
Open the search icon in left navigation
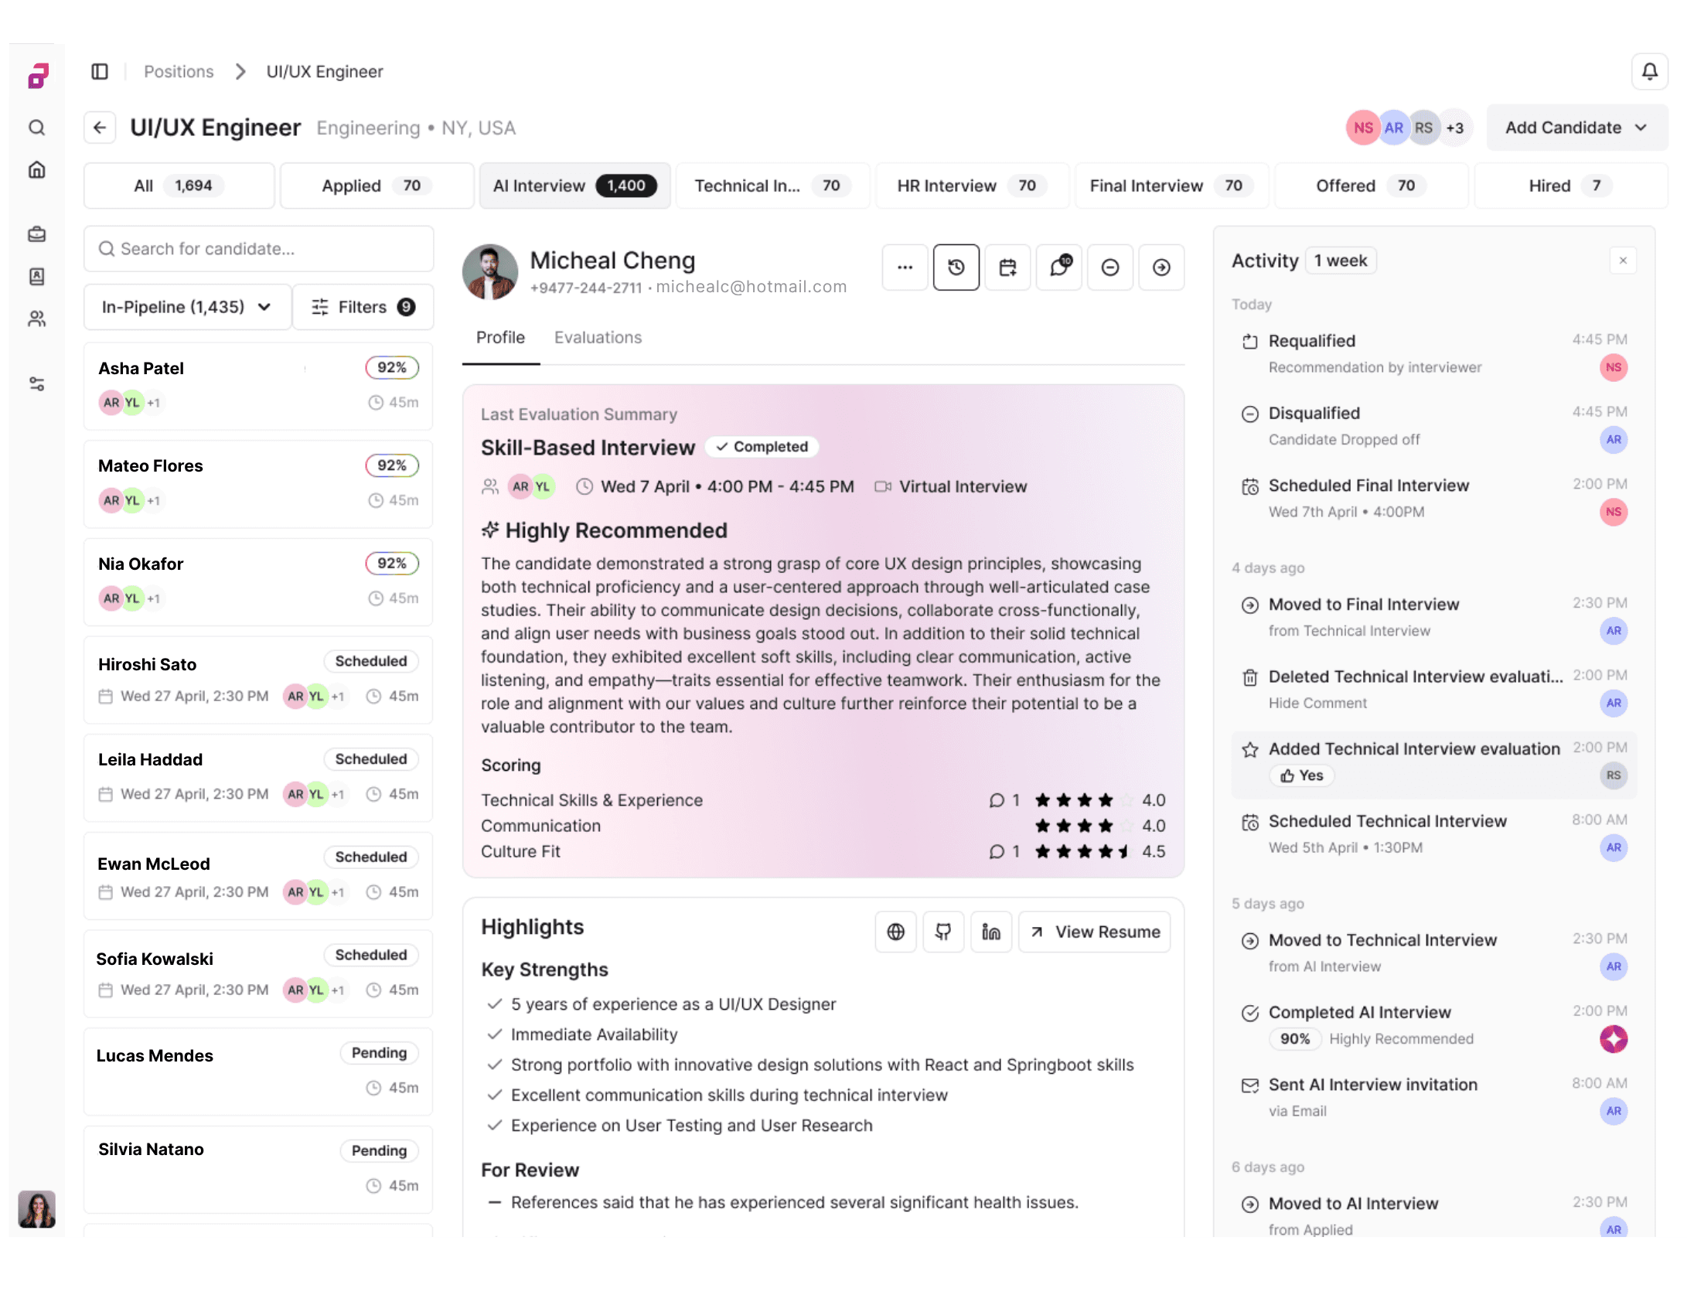36,128
